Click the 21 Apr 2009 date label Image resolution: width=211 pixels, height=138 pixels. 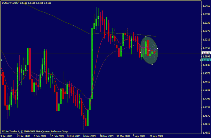tap(156, 136)
